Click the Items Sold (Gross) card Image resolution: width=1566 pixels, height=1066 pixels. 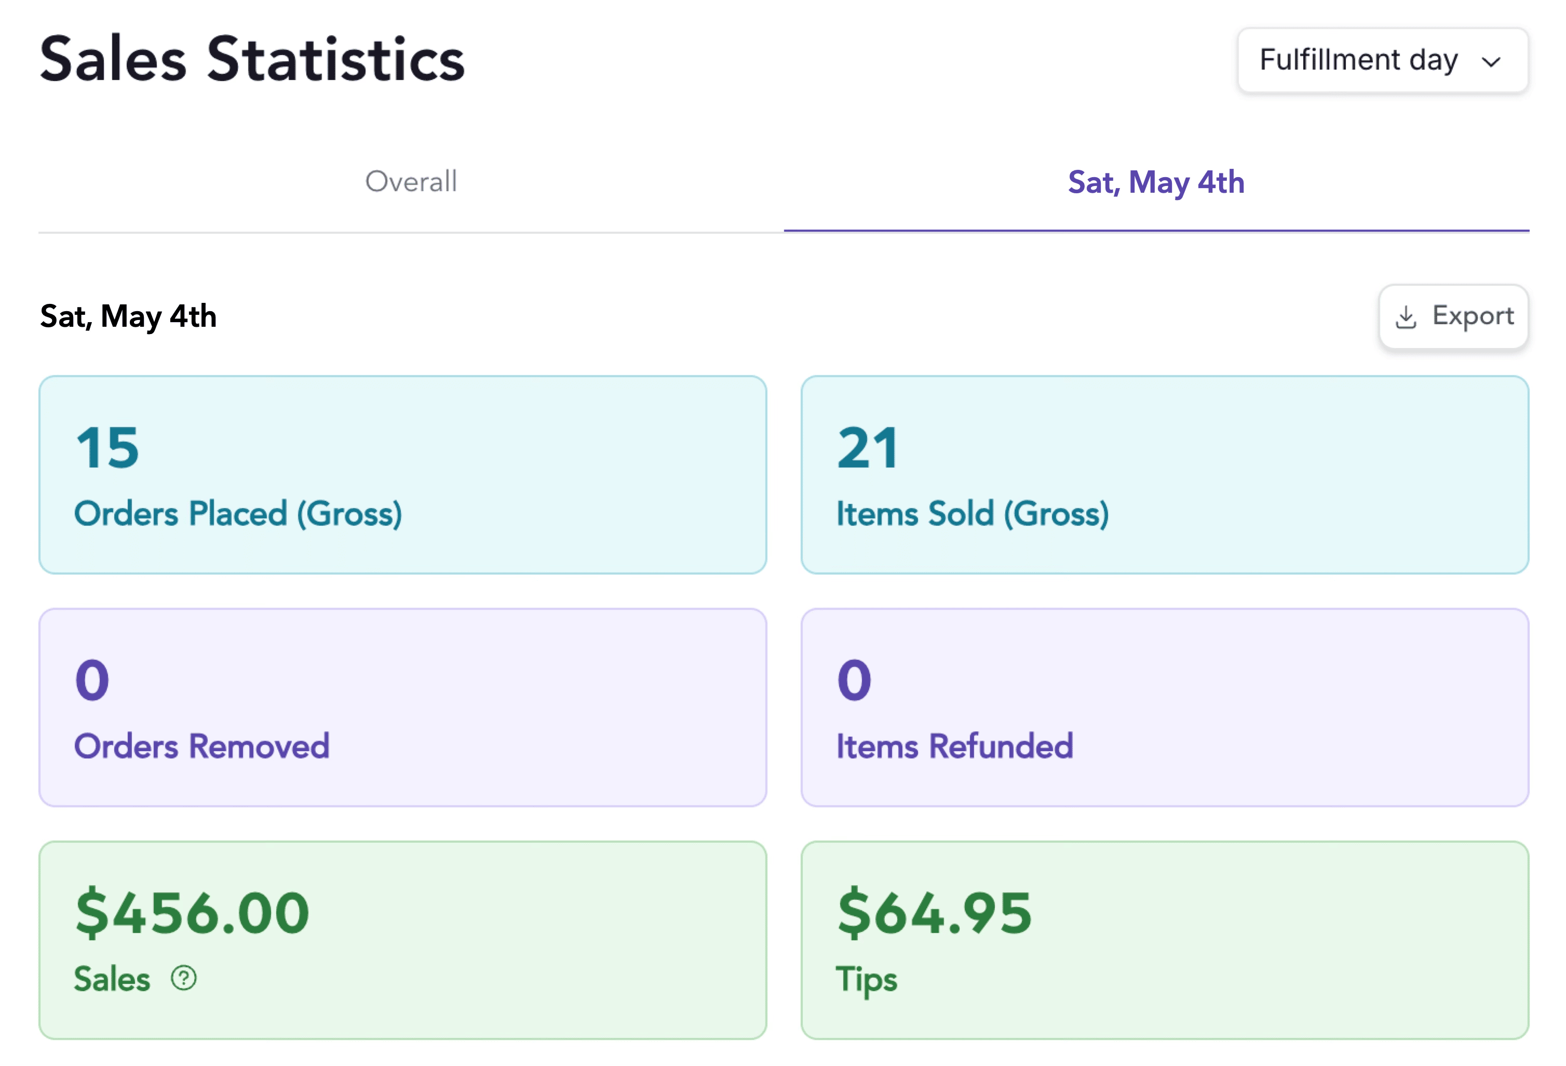1164,475
